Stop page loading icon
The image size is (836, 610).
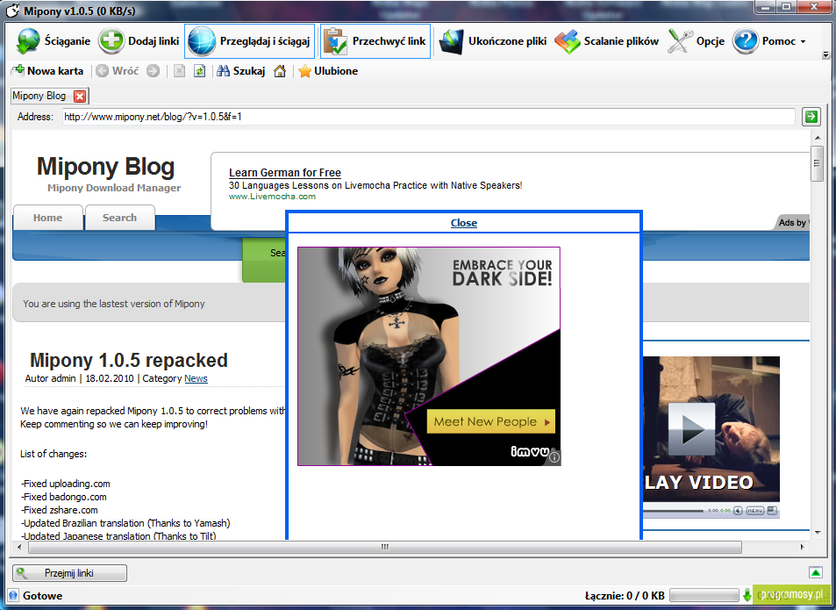(179, 71)
